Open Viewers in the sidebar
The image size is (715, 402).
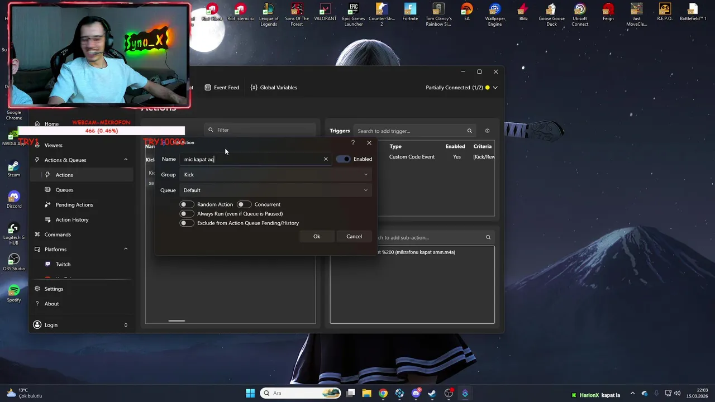pyautogui.click(x=53, y=145)
